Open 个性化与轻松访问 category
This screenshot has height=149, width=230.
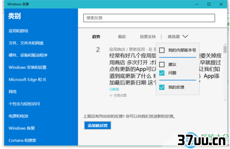tap(24, 104)
